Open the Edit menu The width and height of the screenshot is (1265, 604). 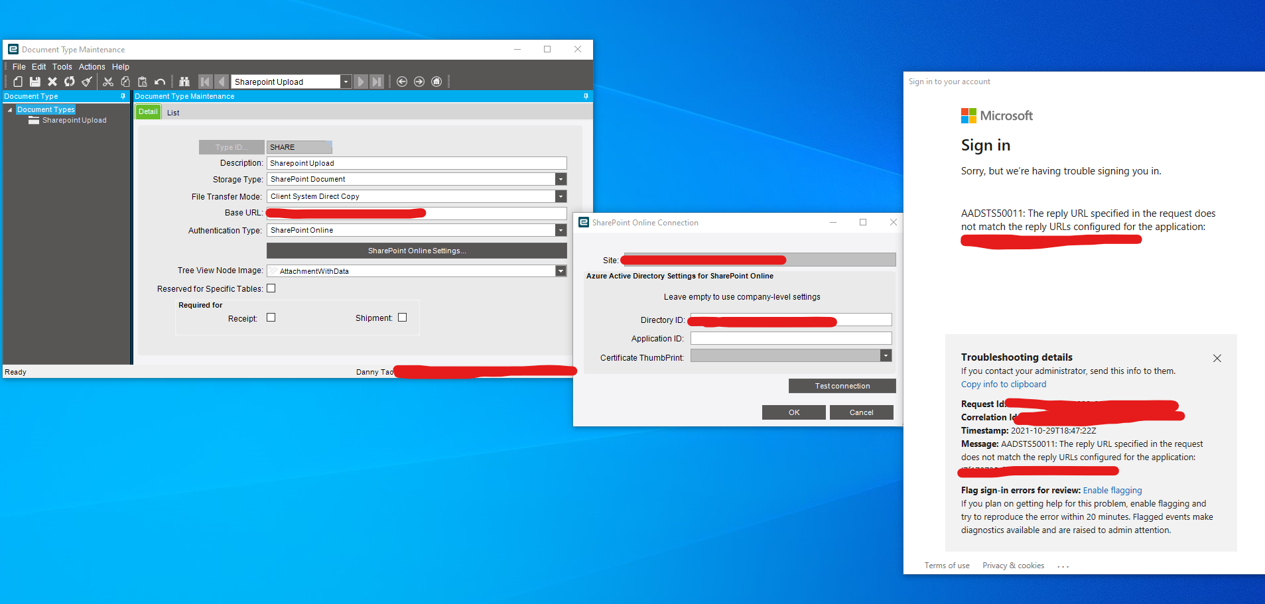(x=38, y=67)
